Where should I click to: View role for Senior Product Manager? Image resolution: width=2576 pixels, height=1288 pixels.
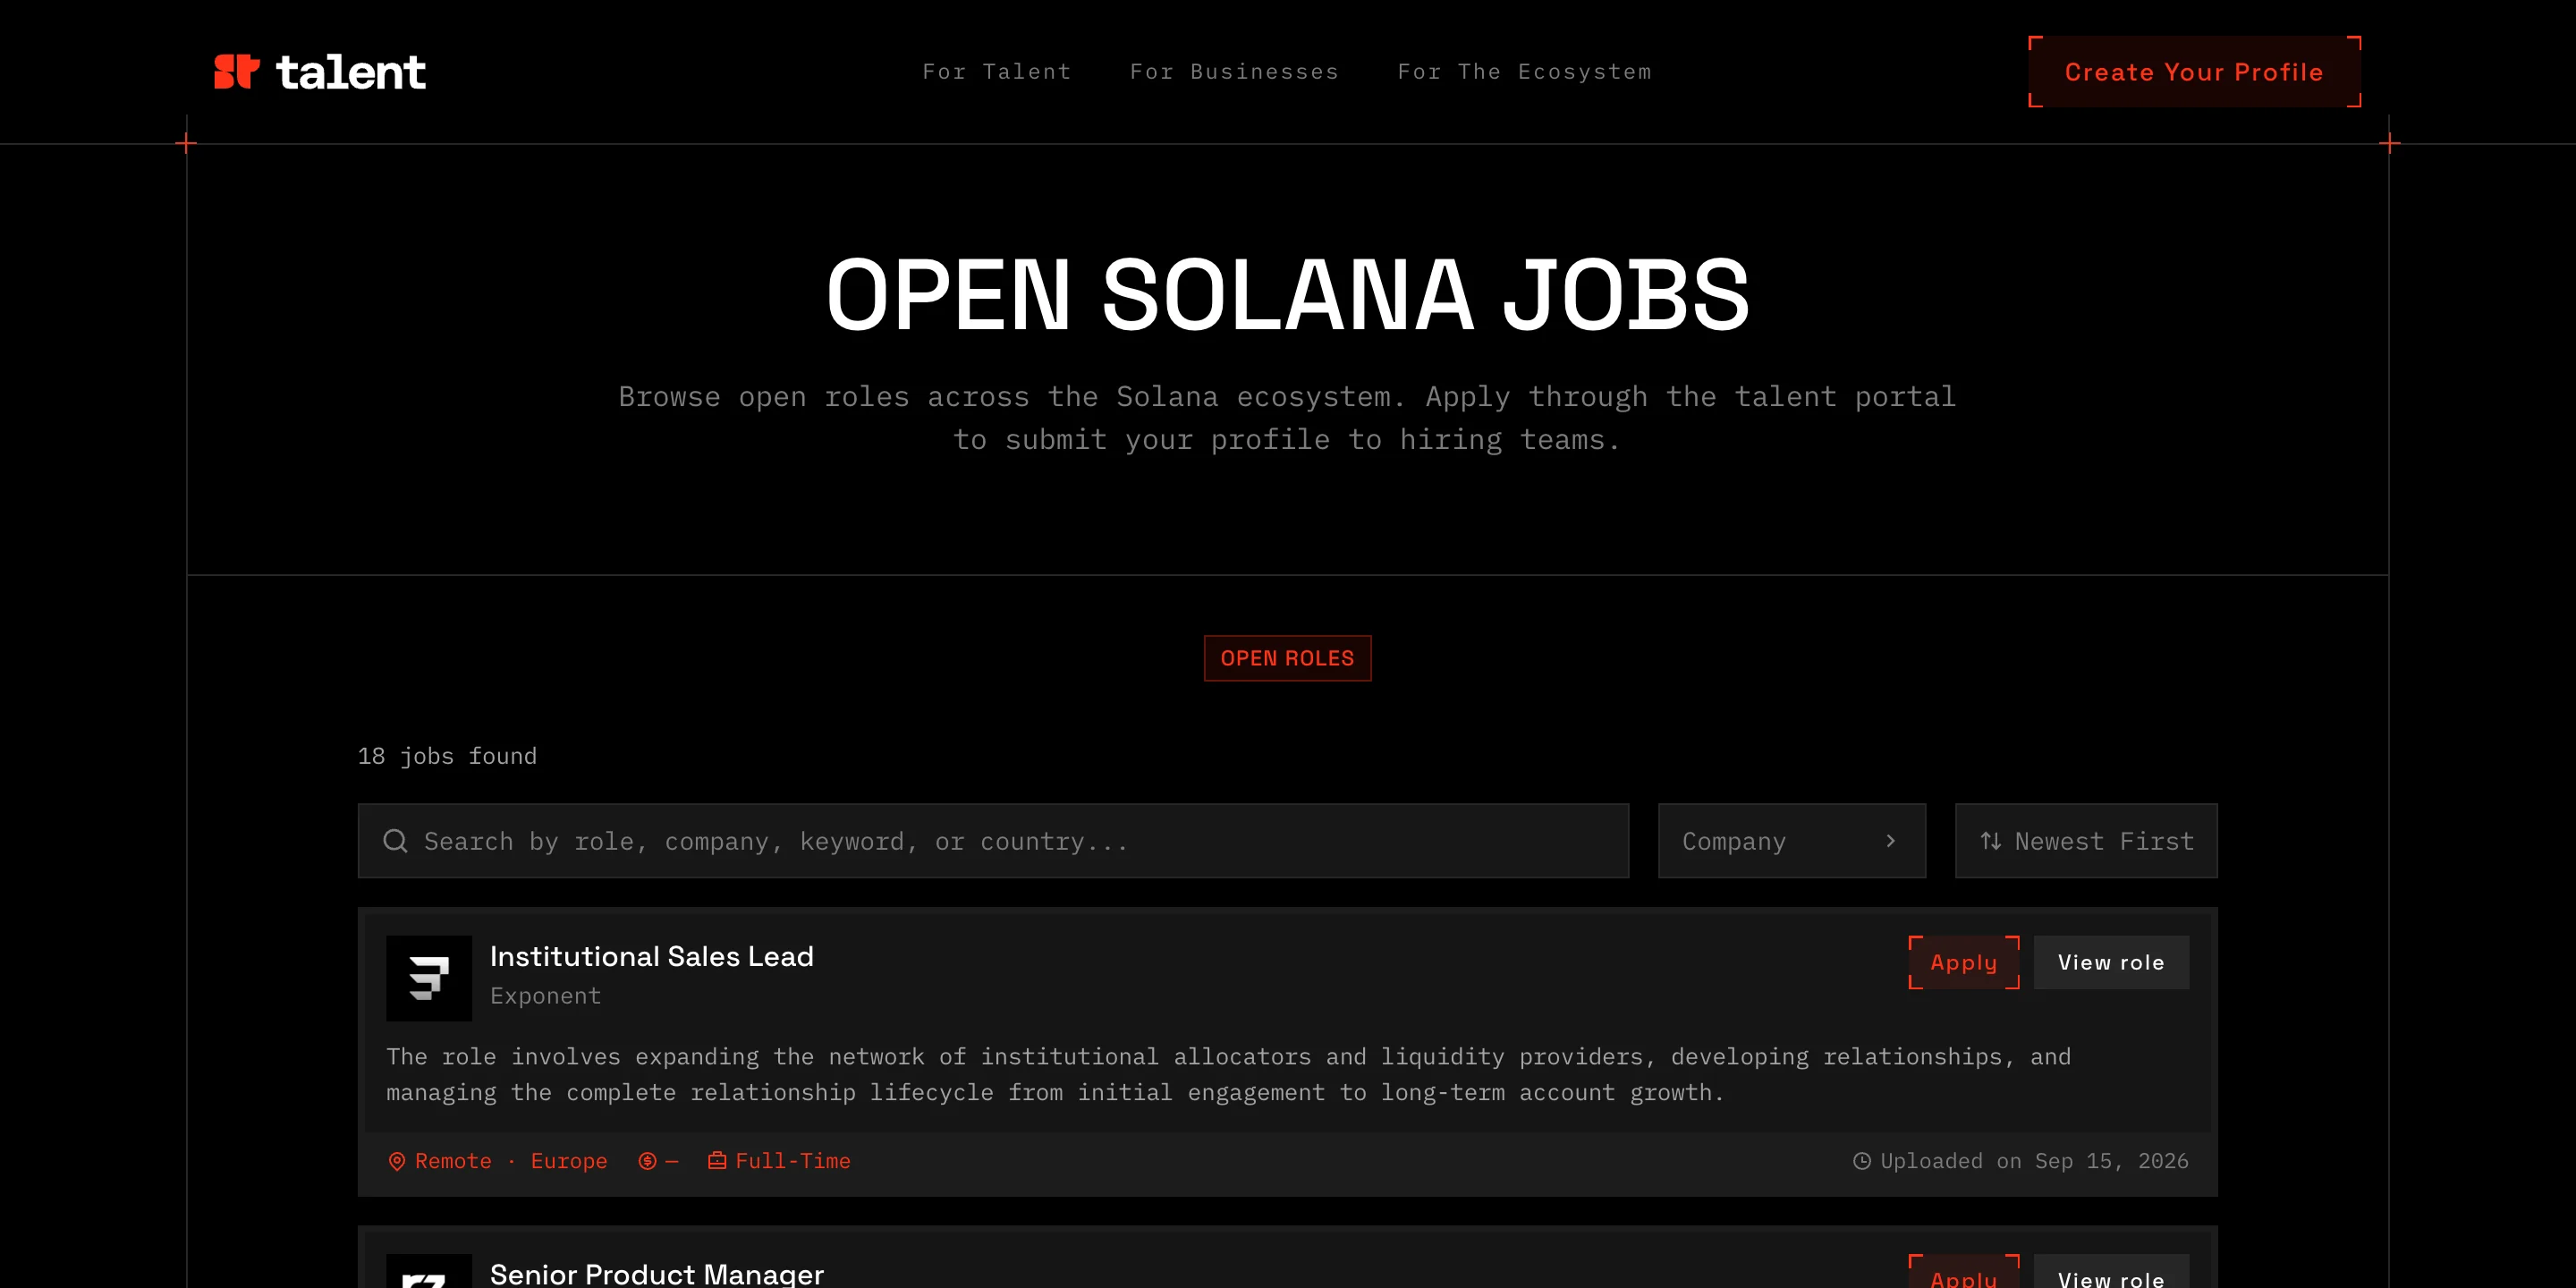[x=2111, y=1272]
